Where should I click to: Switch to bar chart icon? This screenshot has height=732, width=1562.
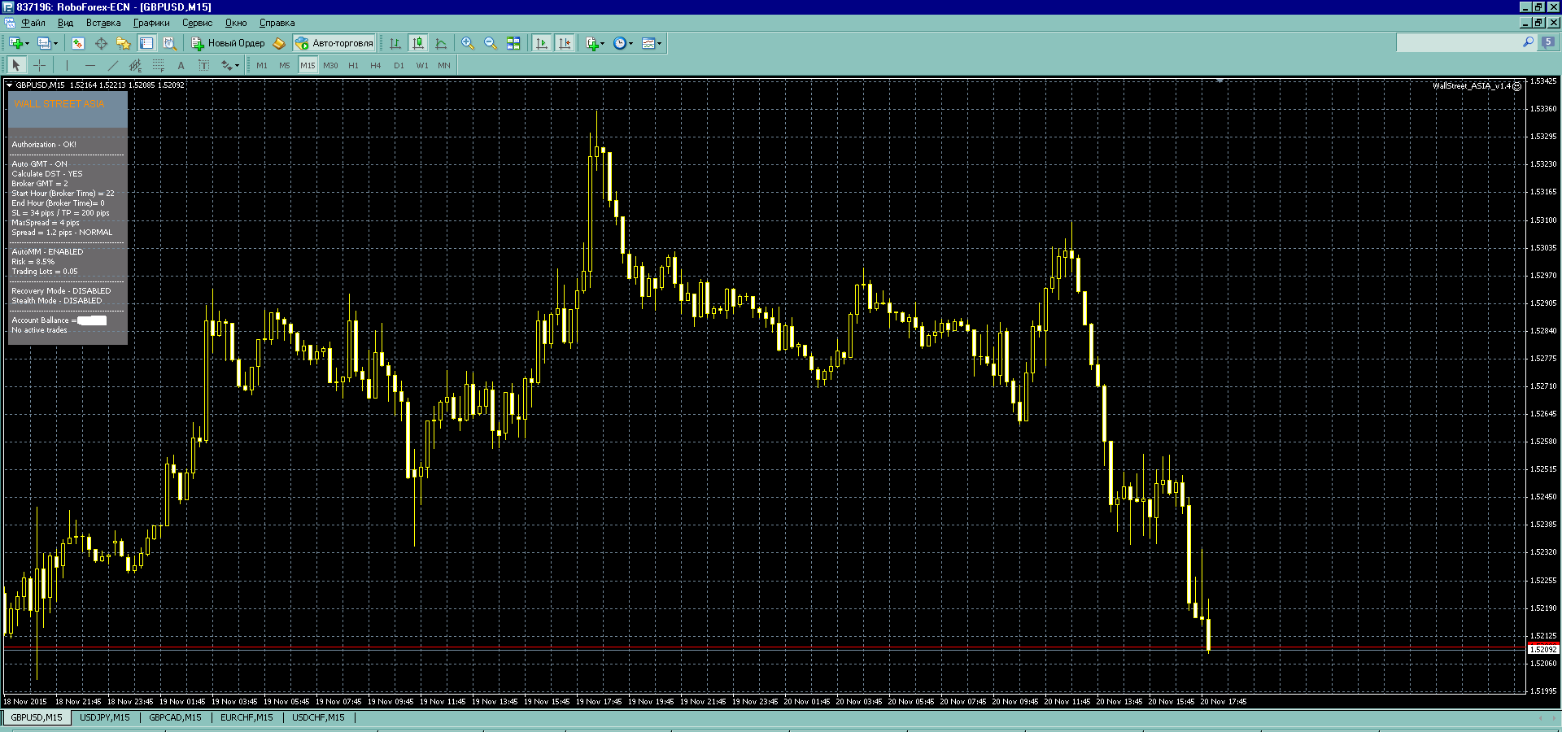[395, 43]
